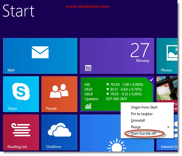The height and width of the screenshot is (156, 182).
Task: Click the Monday day label
Action: tap(143, 61)
